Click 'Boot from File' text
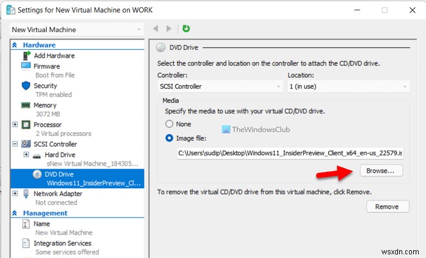Screen dimensions: 426x258 pos(55,75)
